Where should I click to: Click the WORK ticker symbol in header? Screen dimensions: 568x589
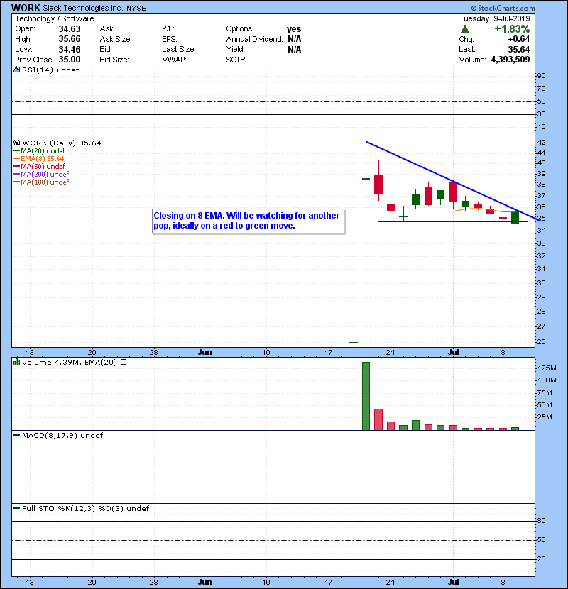(x=26, y=7)
